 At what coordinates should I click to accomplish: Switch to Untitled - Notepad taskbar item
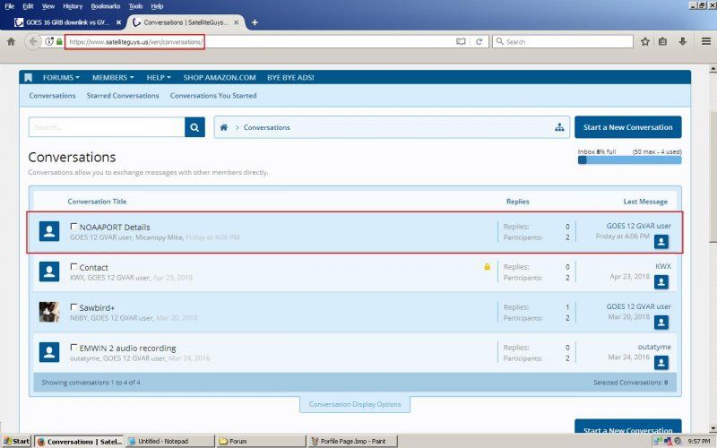click(169, 441)
